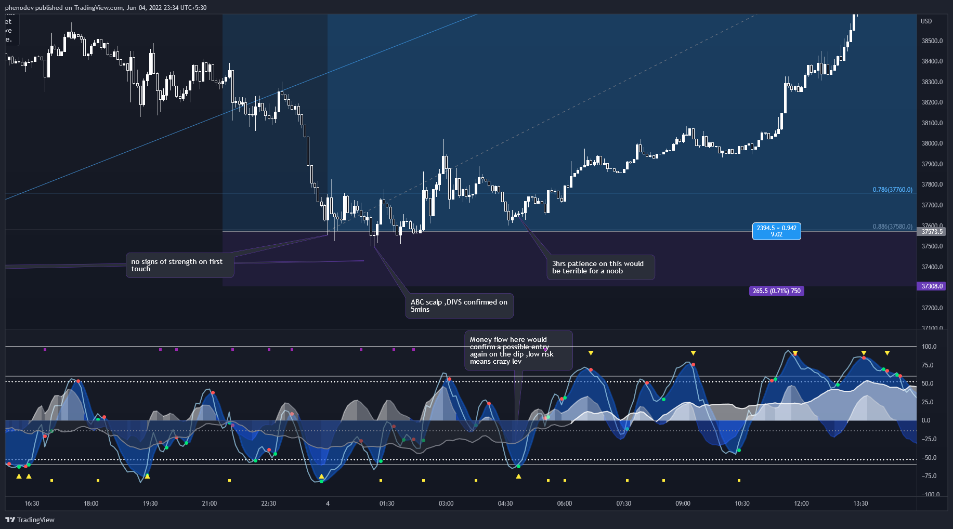Viewport: 953px width, 529px height.
Task: Click 38200.0 on the price axis
Action: click(x=932, y=102)
